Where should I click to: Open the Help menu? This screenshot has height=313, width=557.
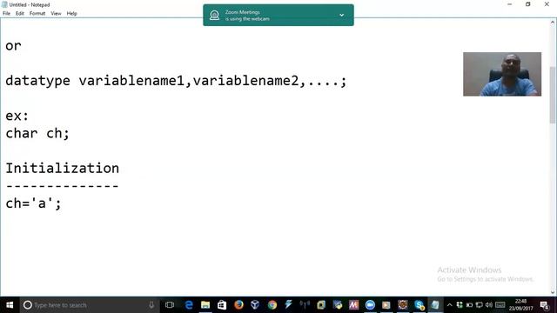[71, 14]
